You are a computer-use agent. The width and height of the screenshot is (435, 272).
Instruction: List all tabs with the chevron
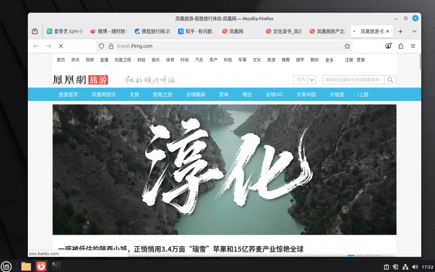pos(414,31)
